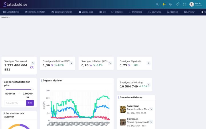Open Sveriges befolkning card chevron
Viewport: 206px width, 129px height.
(x=148, y=85)
